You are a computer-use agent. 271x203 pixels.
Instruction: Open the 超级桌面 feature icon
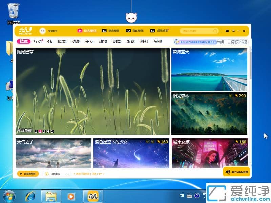click(x=153, y=31)
